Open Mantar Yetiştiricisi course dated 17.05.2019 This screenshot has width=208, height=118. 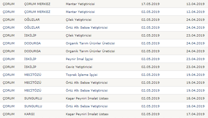pos(80,4)
